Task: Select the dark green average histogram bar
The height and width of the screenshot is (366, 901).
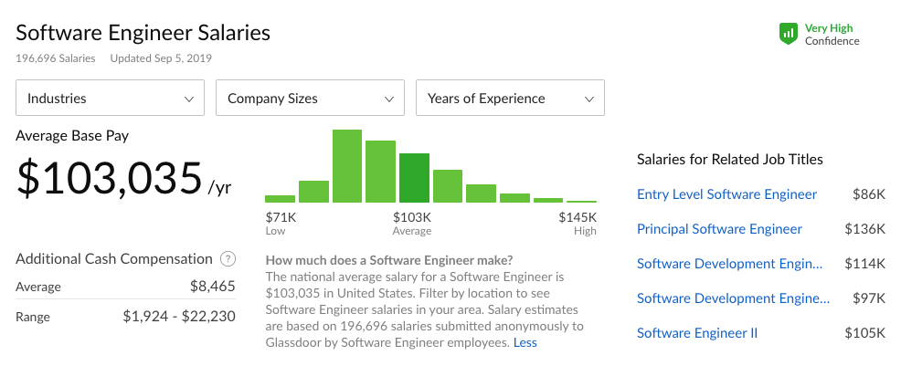Action: pyautogui.click(x=414, y=178)
